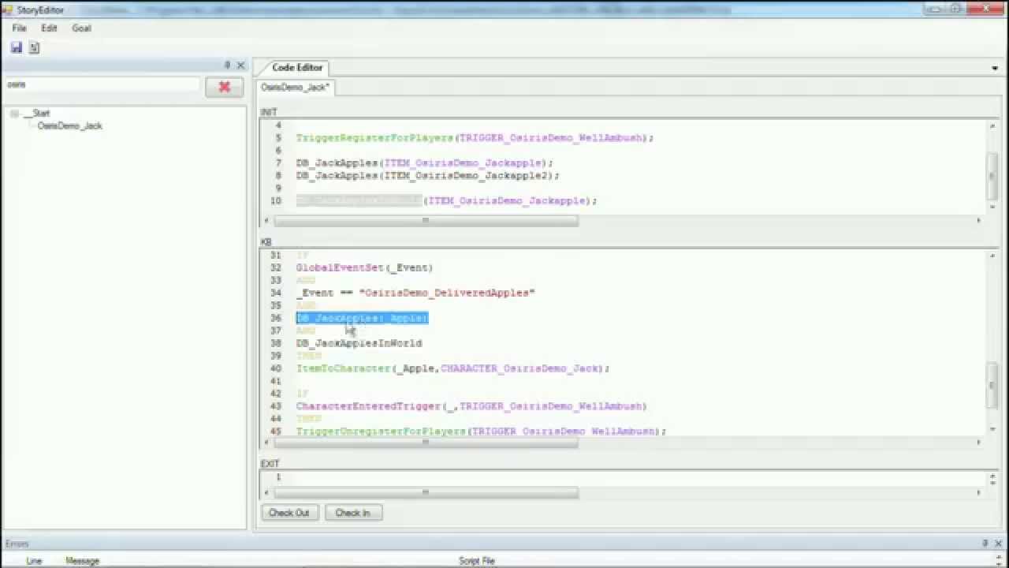Select the __Start tree item

click(36, 114)
